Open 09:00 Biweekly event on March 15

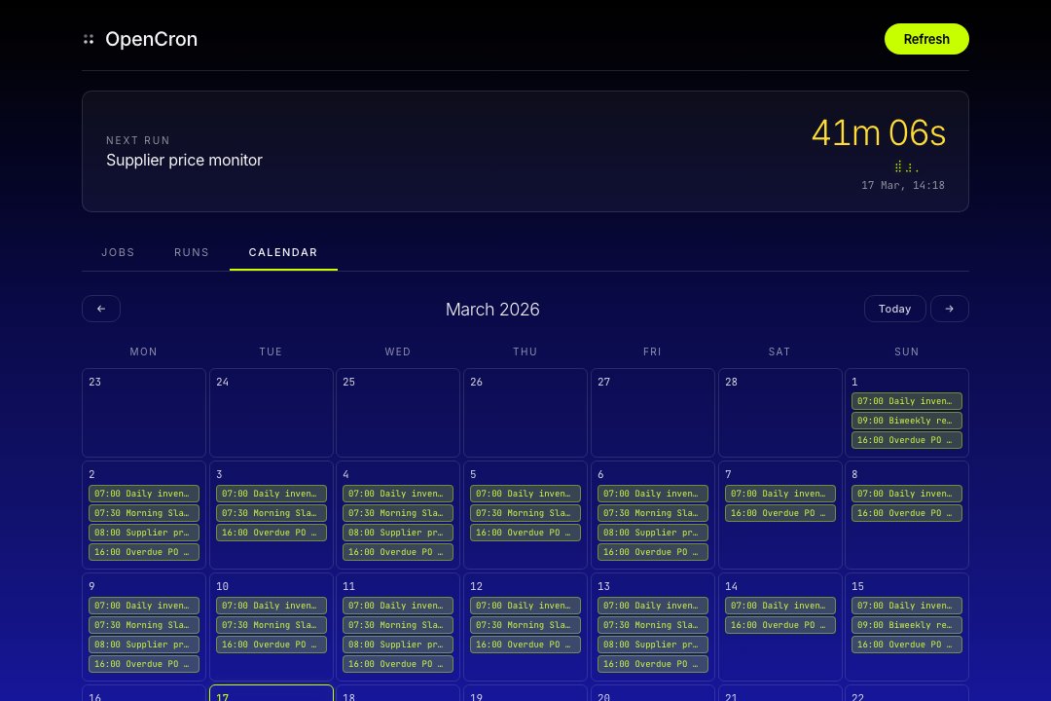pos(907,625)
